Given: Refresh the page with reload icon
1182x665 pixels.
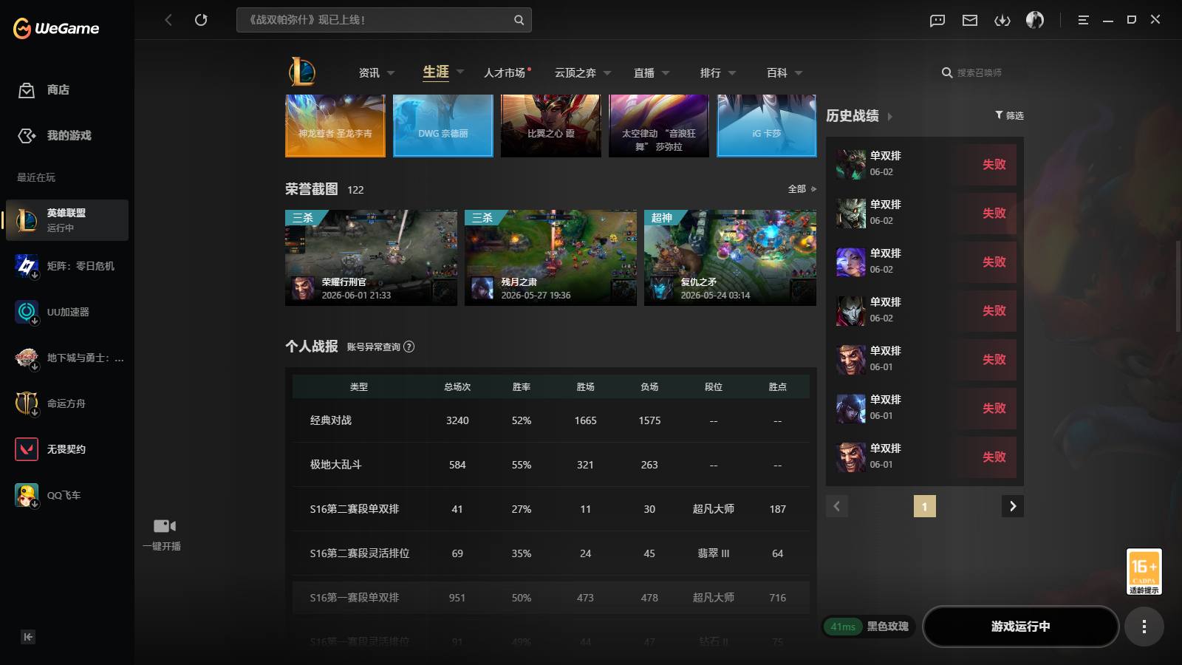Looking at the screenshot, I should [x=201, y=20].
